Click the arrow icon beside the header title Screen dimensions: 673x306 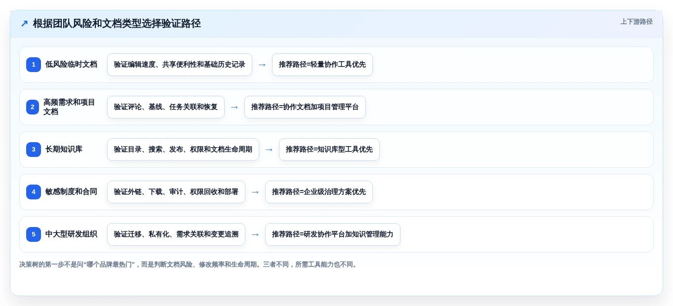[x=24, y=24]
